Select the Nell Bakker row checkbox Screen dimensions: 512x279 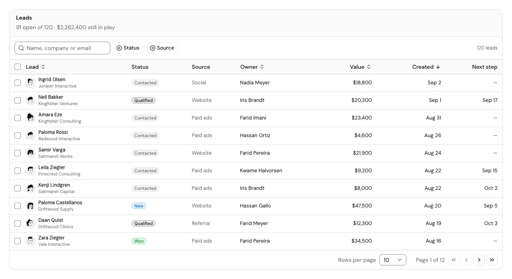coord(18,100)
